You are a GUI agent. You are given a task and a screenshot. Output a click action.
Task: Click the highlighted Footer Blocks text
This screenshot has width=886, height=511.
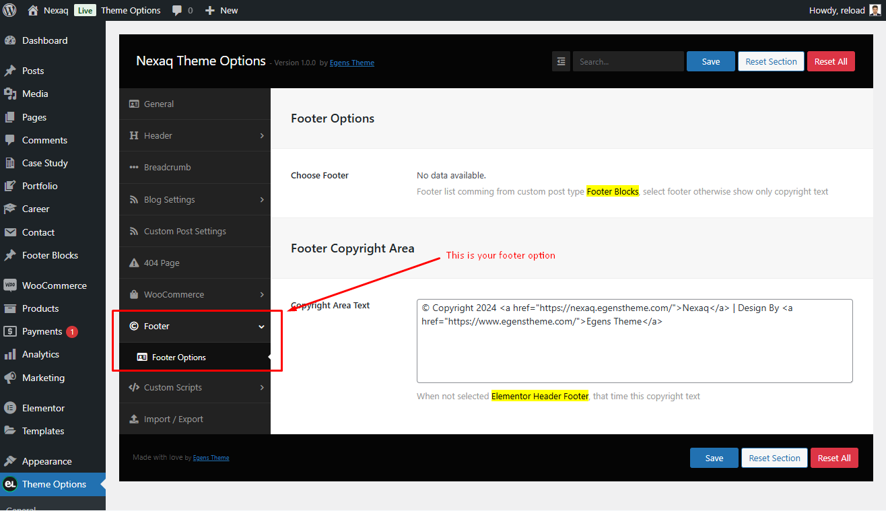coord(613,191)
